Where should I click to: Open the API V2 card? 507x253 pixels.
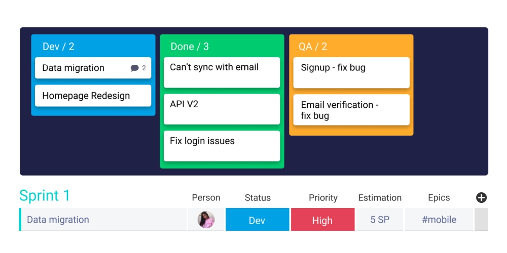(x=222, y=109)
